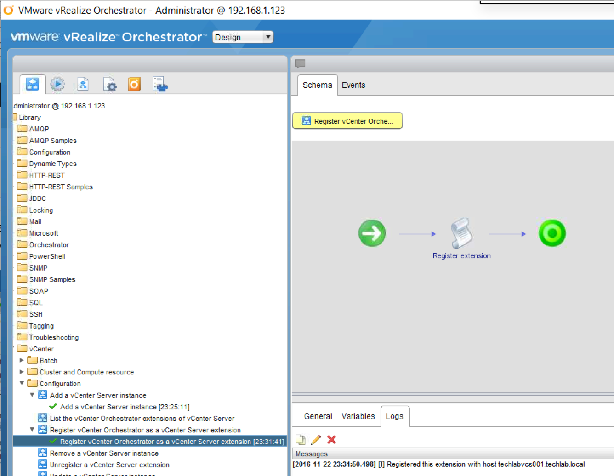The width and height of the screenshot is (614, 476).
Task: Select the Microsoft folder
Action: pyautogui.click(x=44, y=233)
